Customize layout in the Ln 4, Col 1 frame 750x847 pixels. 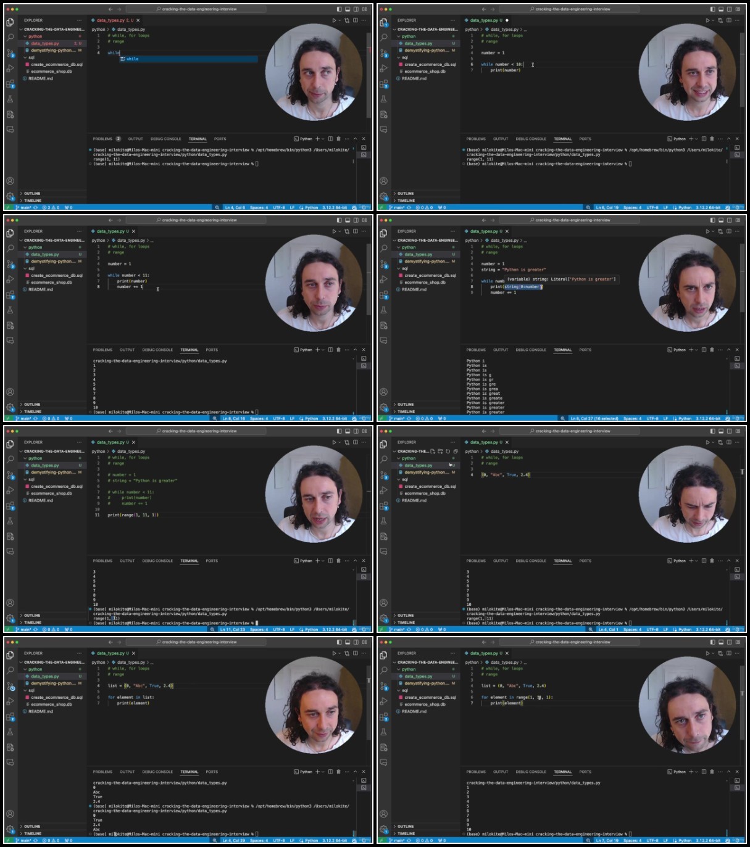(x=738, y=431)
